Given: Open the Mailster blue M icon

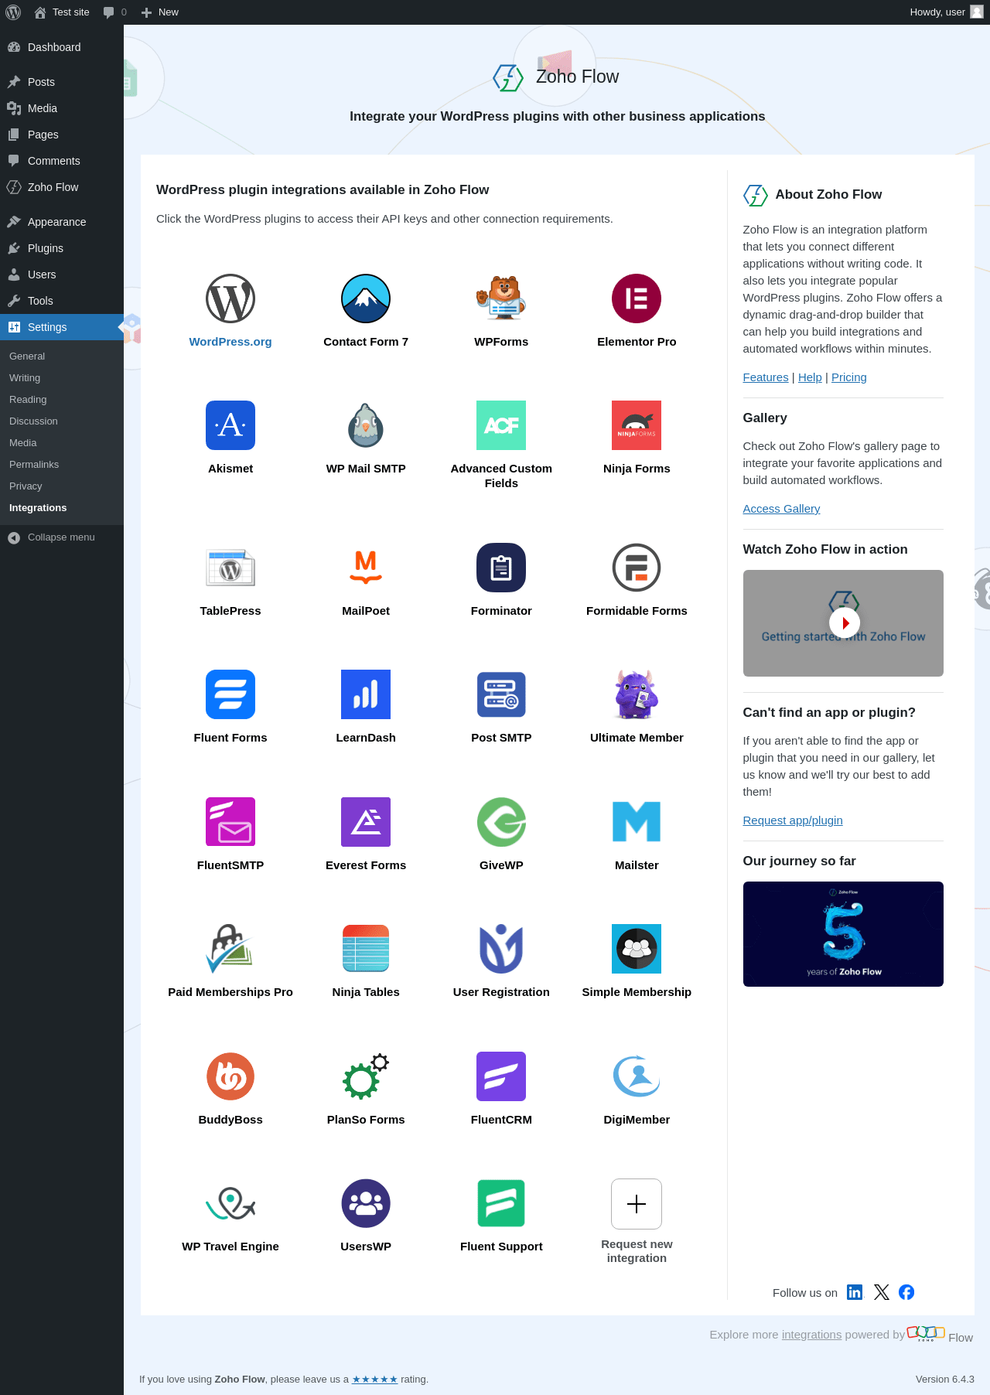Looking at the screenshot, I should point(637,822).
